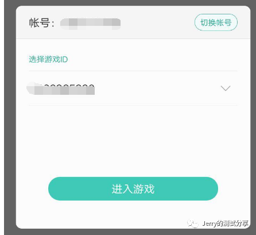The image size is (256, 235).
Task: Click empty space above 进入游戏 button
Action: 133,141
